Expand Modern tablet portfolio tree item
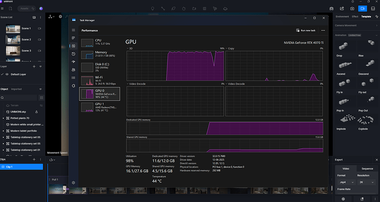The height and width of the screenshot is (202, 380). click(3, 131)
